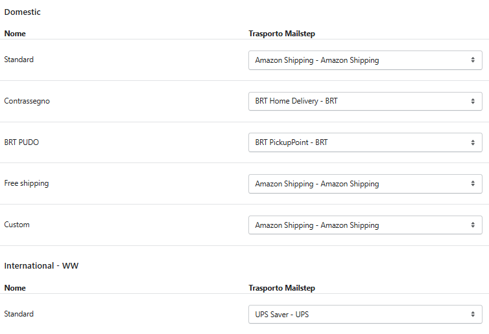Click the arrow icon in the Custom row select
489x334 pixels.
pyautogui.click(x=473, y=225)
